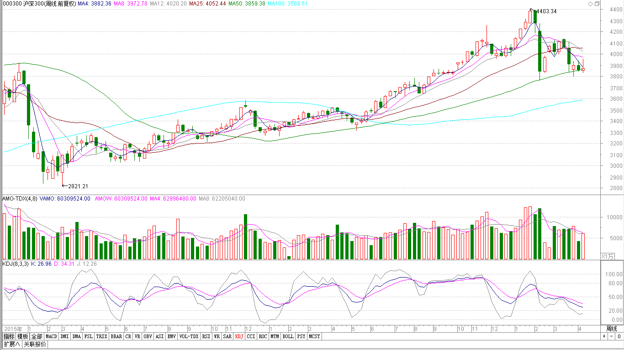This screenshot has height=350, width=624.
Task: Click the J: 12.26 value
Action: (88, 264)
